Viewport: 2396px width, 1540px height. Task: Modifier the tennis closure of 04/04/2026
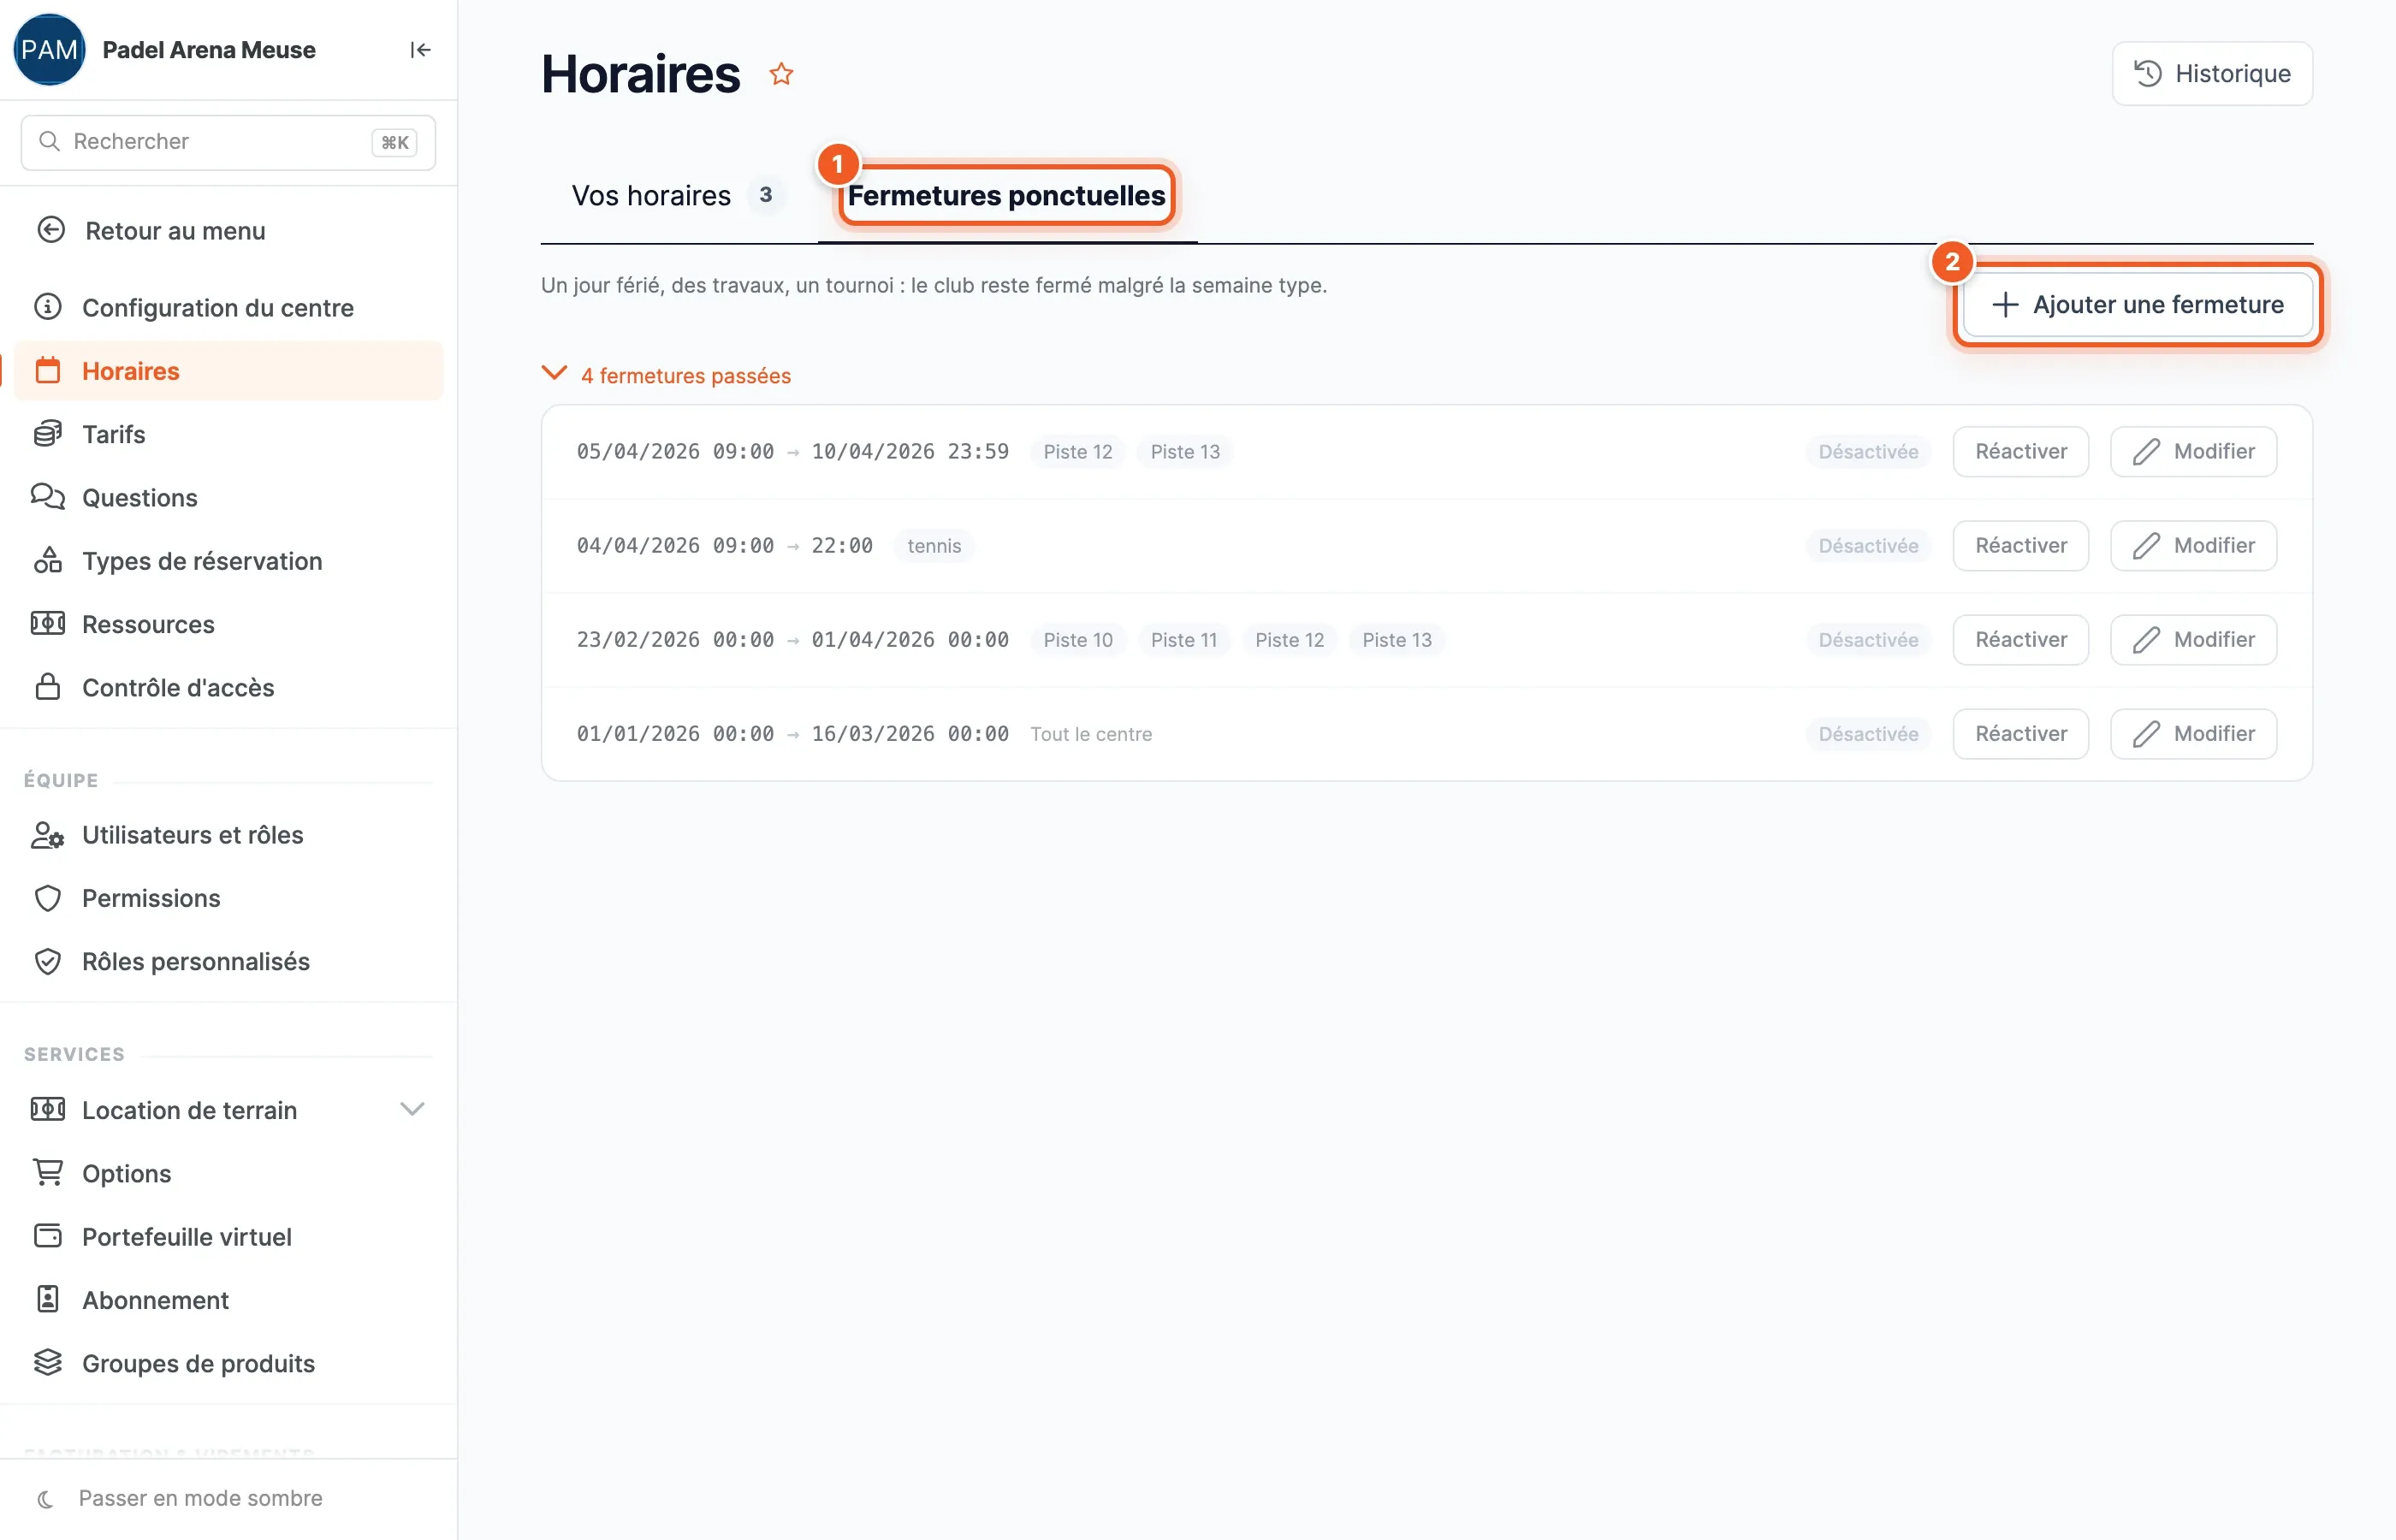2193,545
